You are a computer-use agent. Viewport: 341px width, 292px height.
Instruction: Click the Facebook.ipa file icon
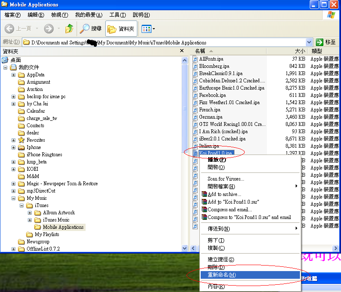195,95
